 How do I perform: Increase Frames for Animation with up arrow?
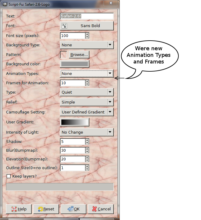click(87, 82)
